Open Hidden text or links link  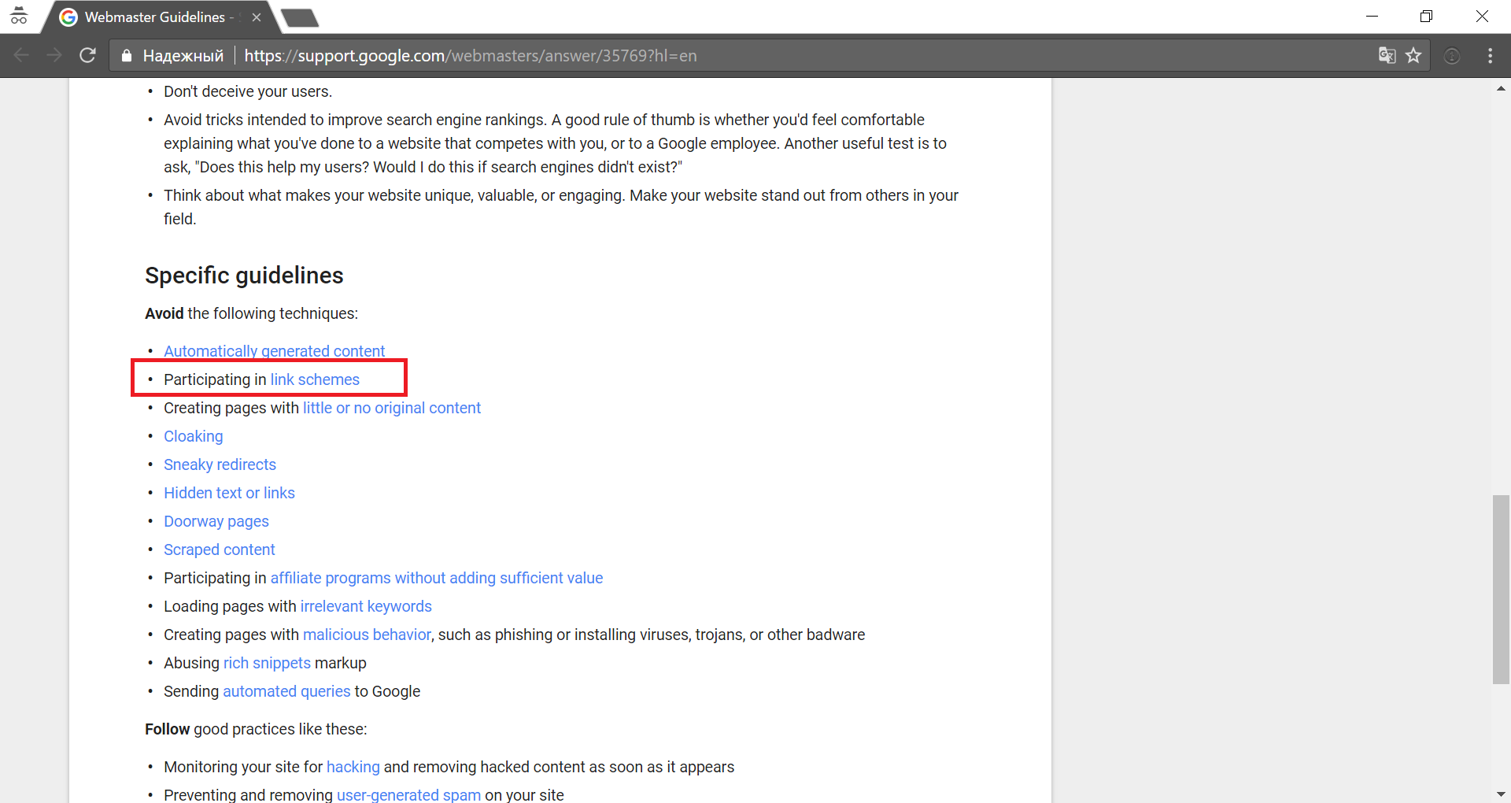click(229, 493)
